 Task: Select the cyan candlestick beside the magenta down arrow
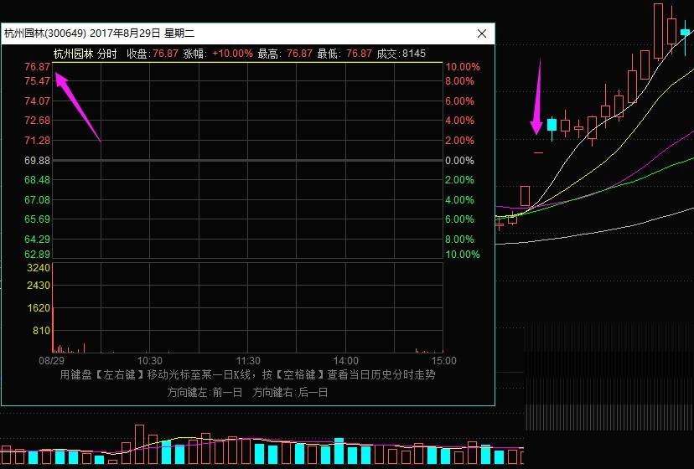coord(552,125)
